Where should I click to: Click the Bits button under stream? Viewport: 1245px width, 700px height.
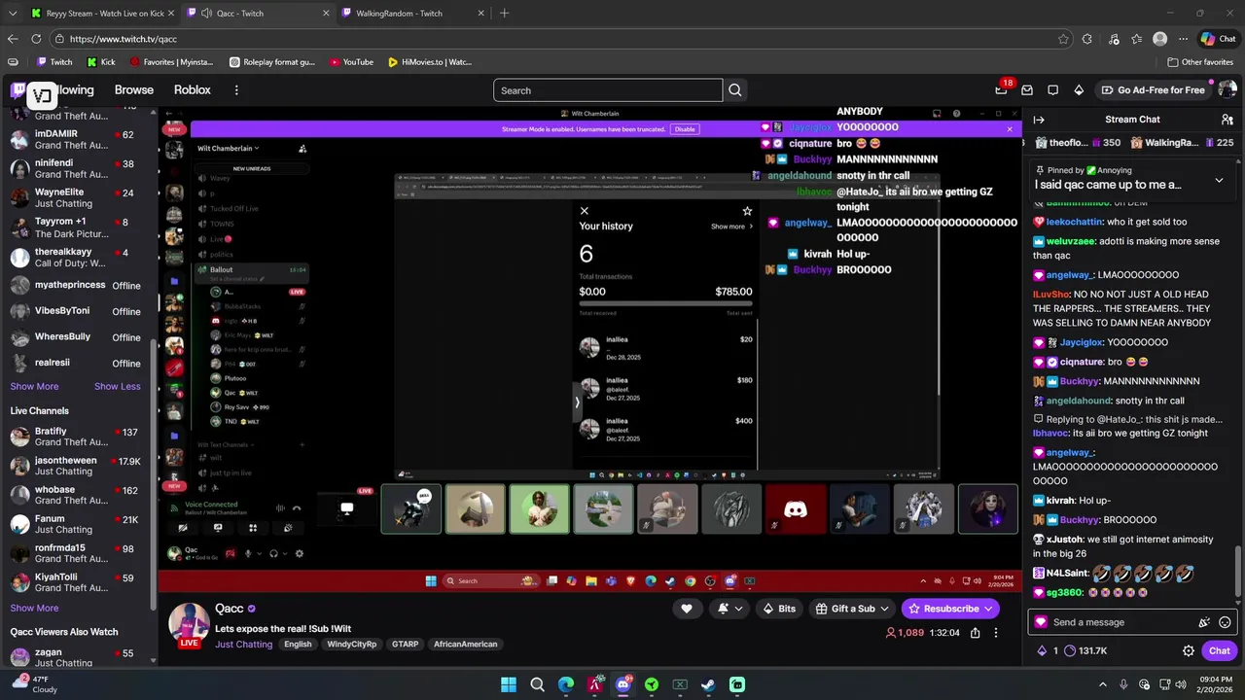[x=779, y=609]
